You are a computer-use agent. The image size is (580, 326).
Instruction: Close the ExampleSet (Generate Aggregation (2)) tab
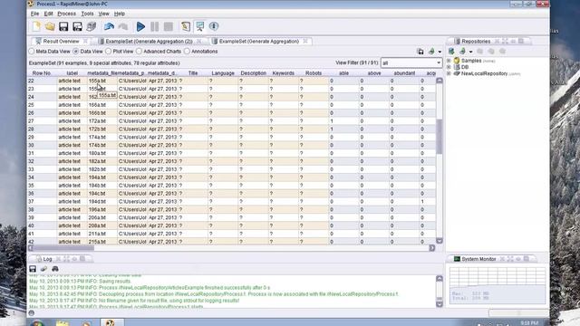pyautogui.click(x=199, y=41)
